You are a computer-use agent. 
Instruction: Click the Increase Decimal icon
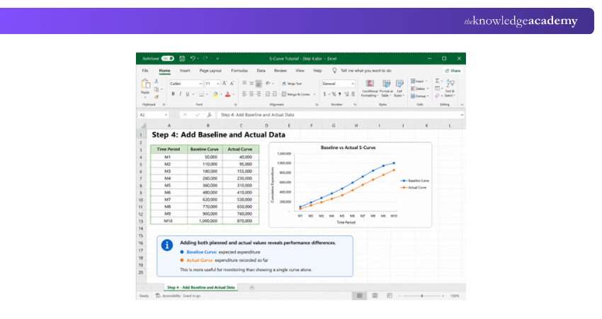coord(347,94)
